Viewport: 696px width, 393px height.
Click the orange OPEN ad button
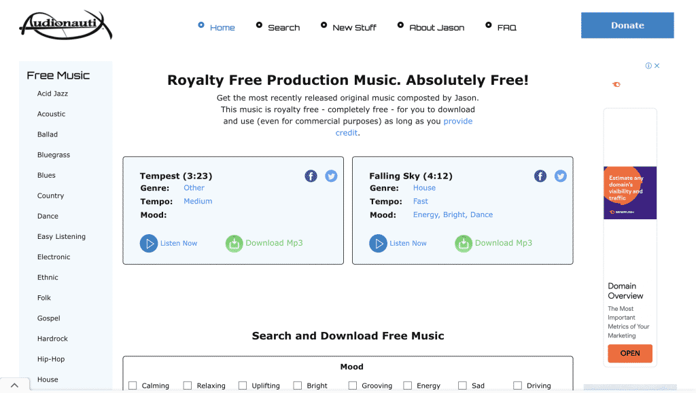point(630,353)
